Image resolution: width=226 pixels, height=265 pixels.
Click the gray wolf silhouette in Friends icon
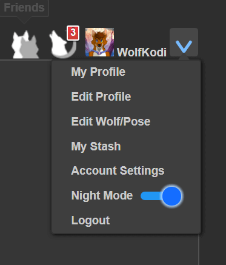[30, 47]
